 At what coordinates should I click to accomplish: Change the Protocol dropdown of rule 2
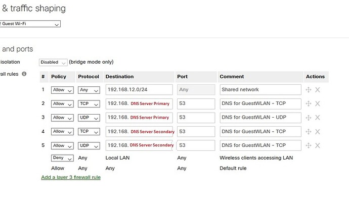[x=89, y=104]
